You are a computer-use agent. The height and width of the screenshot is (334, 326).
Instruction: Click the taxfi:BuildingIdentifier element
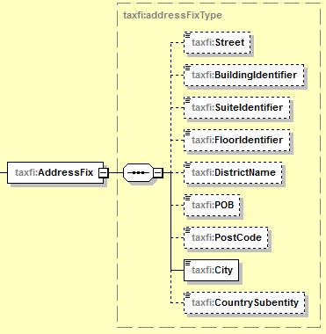point(243,76)
